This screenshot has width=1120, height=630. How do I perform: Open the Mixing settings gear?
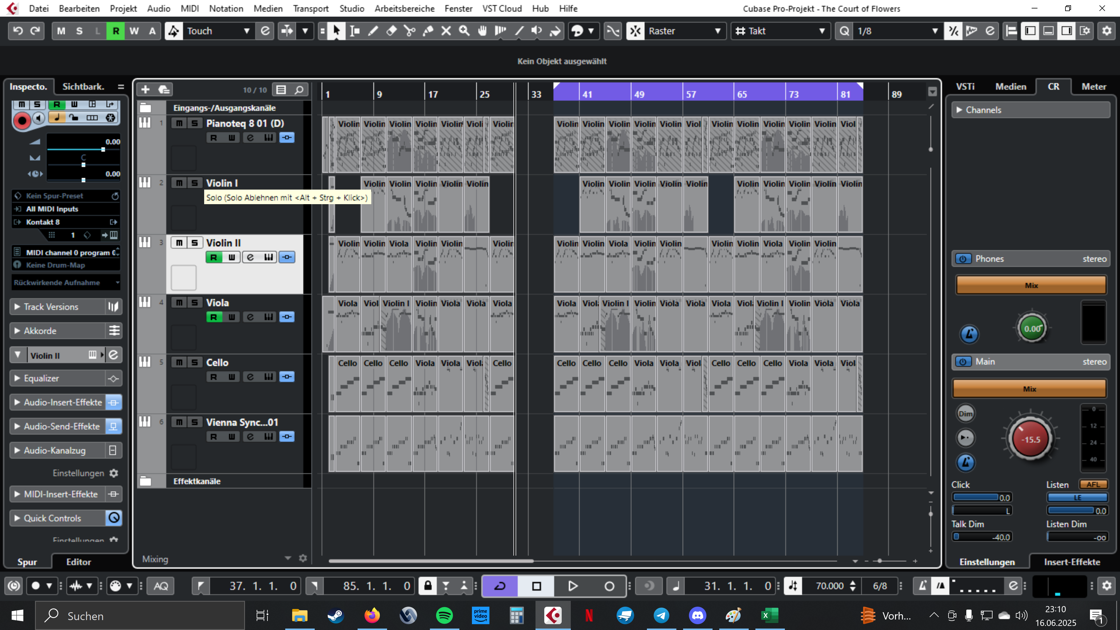(303, 558)
